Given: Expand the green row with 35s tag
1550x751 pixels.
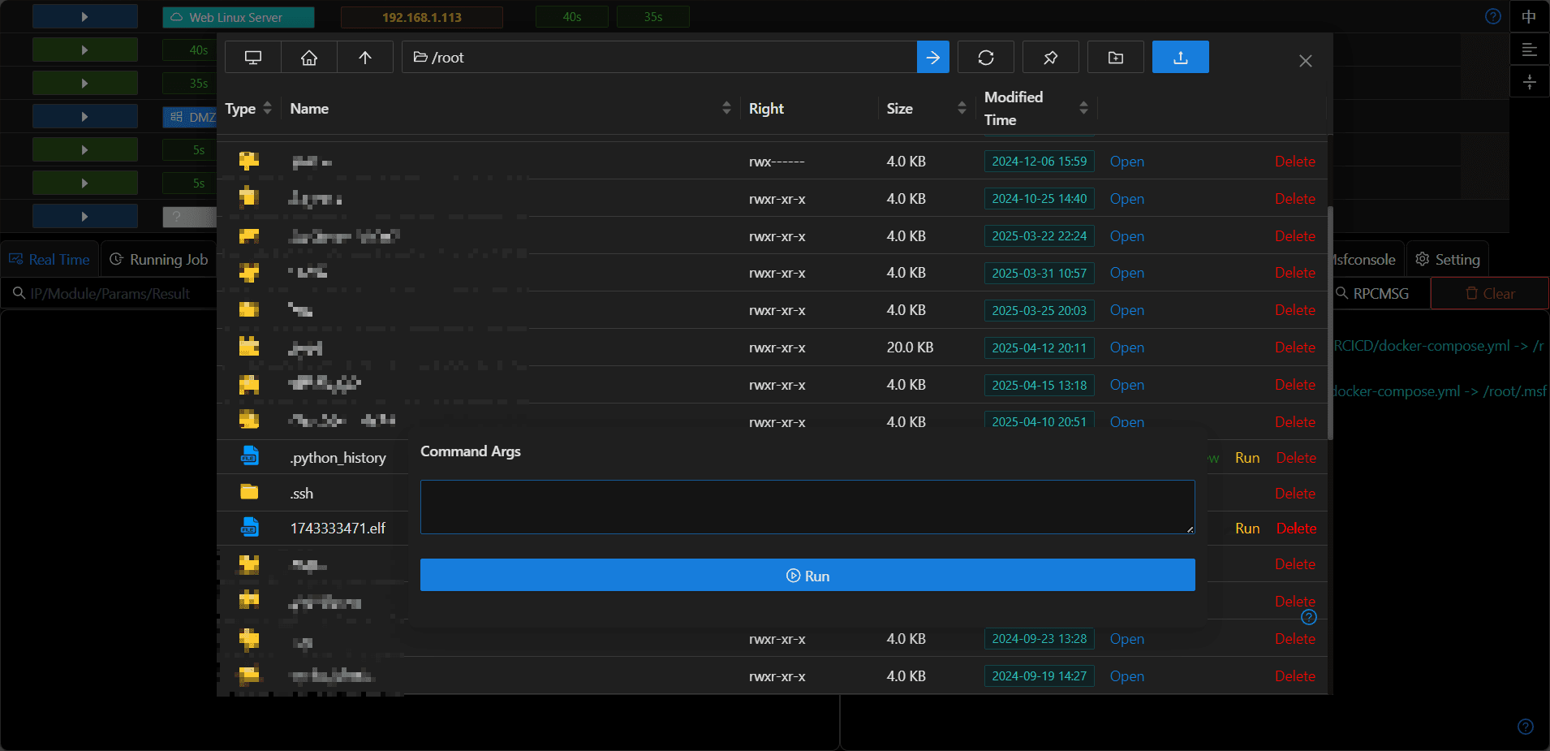Looking at the screenshot, I should [84, 83].
